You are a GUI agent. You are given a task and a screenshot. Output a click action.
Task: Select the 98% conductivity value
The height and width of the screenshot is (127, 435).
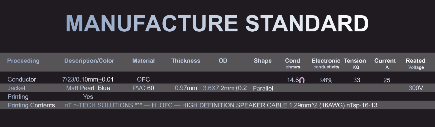[326, 80]
